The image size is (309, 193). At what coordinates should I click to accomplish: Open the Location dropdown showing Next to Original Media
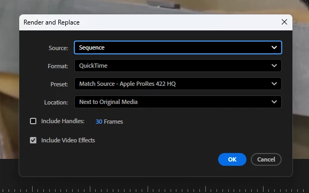pos(178,102)
